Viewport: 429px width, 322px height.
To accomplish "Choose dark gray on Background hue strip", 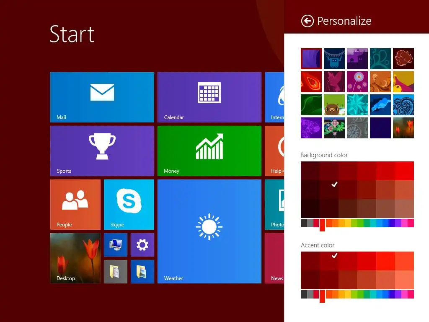I will [304, 223].
